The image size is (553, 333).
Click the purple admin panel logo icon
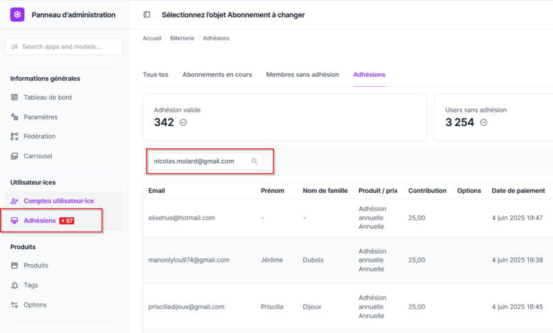[18, 14]
